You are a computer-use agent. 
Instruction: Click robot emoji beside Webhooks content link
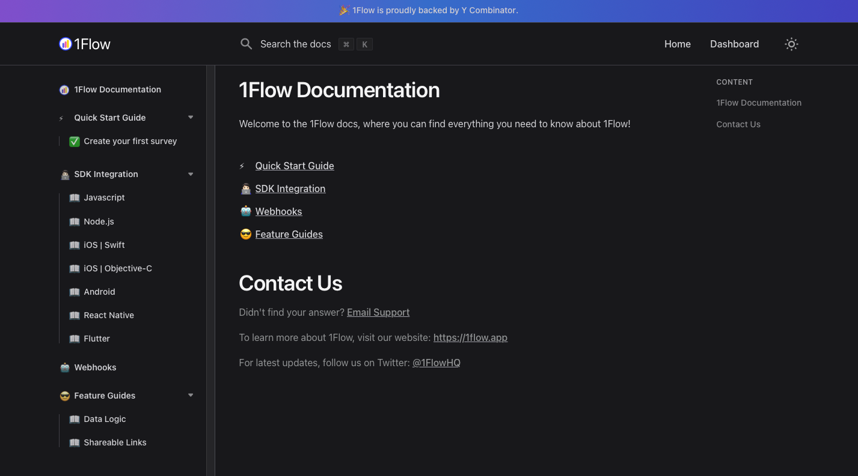point(245,212)
